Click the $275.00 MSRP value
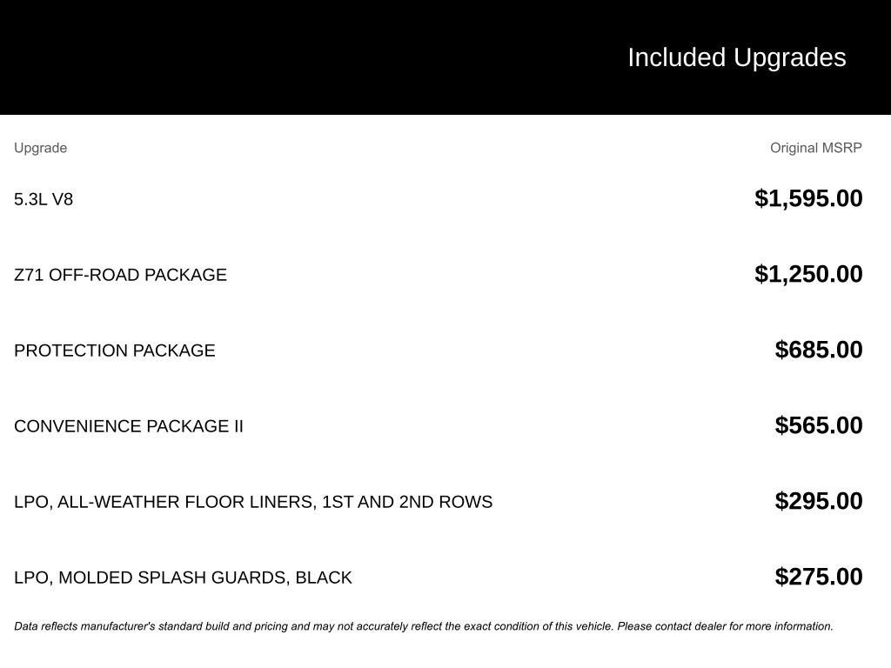Viewport: 891px width, 668px height. click(x=819, y=577)
